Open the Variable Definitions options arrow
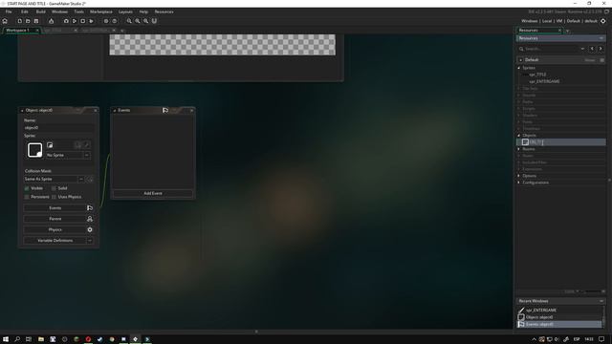The width and height of the screenshot is (612, 344). click(x=90, y=241)
